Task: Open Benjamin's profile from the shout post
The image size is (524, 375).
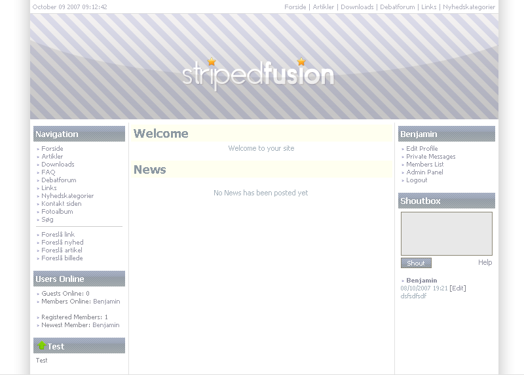Action: [422, 281]
